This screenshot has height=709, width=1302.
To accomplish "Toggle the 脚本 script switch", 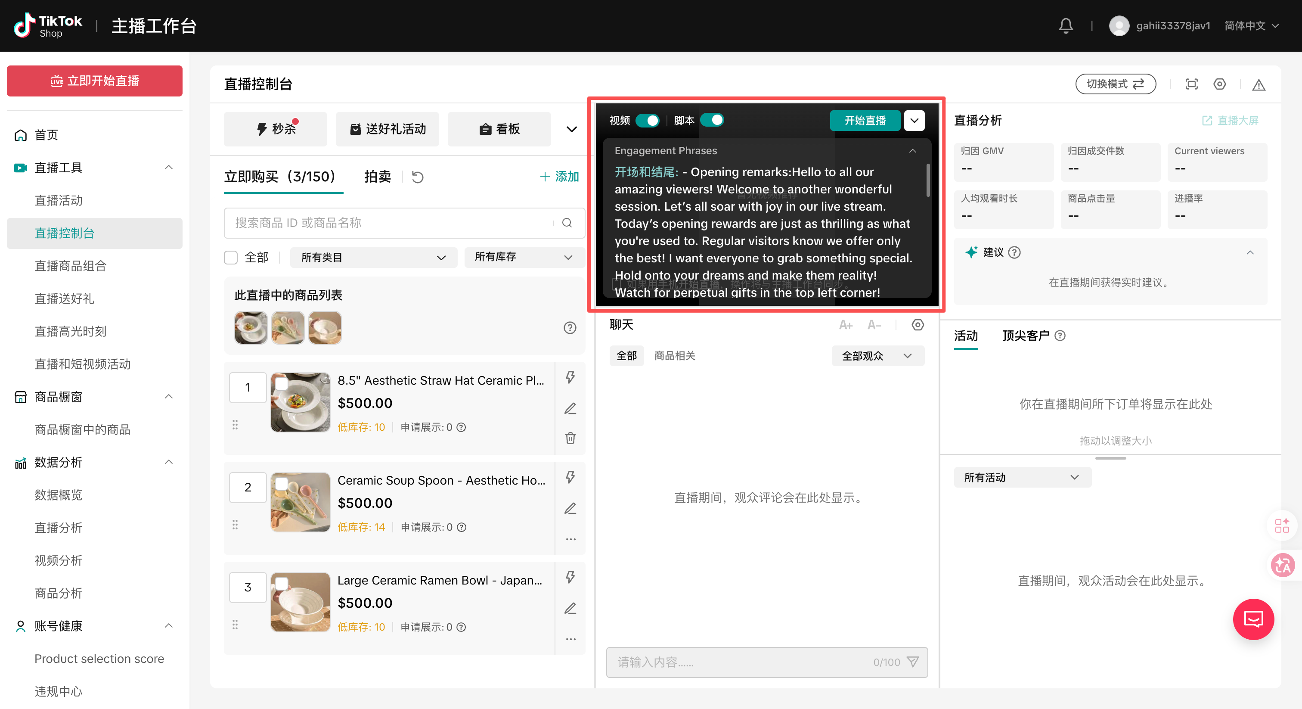I will [712, 120].
